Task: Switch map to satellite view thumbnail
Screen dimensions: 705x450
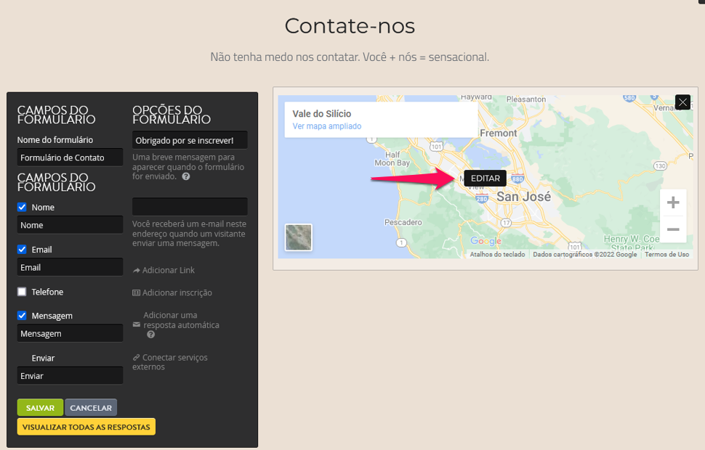Action: [x=299, y=237]
